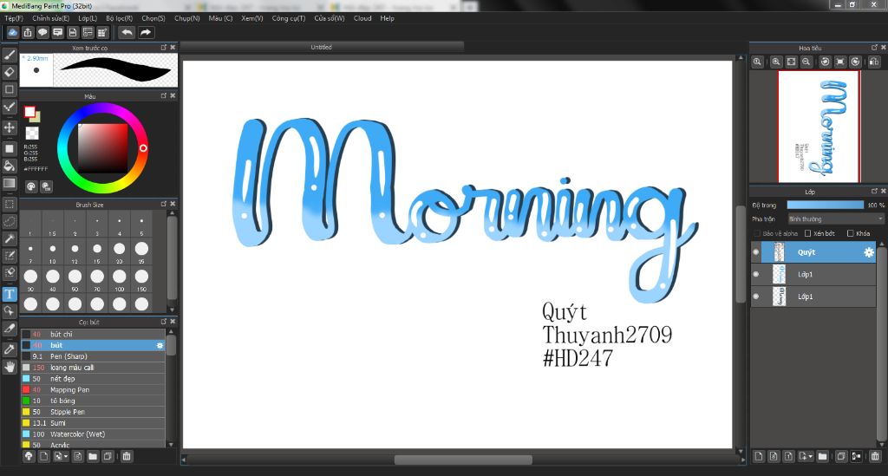Select the Untitled document tab
Viewport: 888px width, 476px height.
click(x=322, y=47)
